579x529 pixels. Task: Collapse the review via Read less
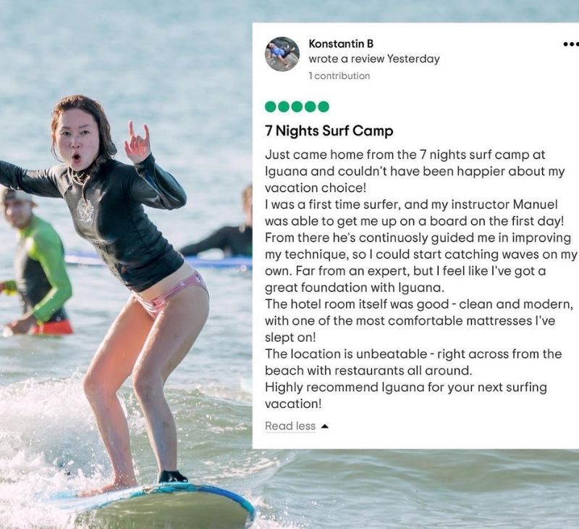click(290, 426)
